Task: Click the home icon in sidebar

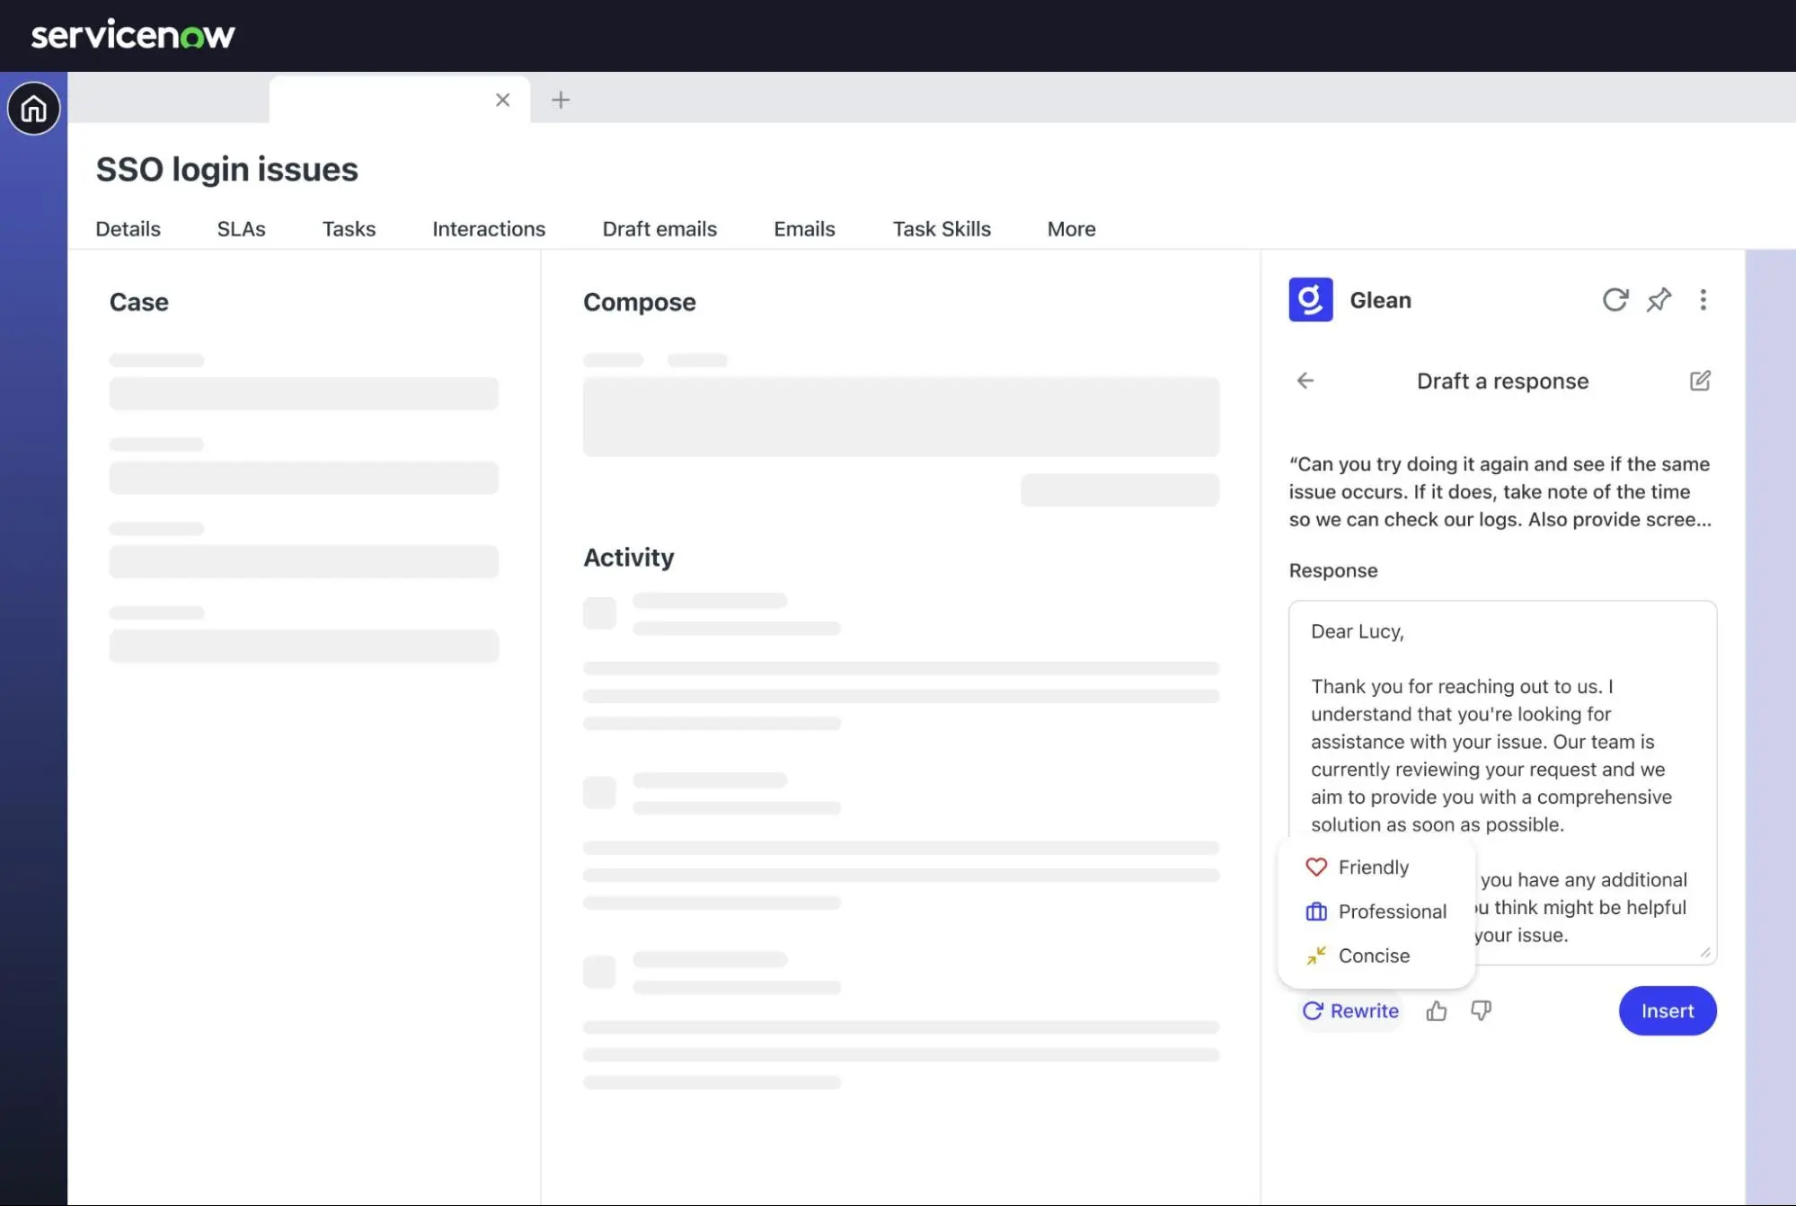Action: 34,109
